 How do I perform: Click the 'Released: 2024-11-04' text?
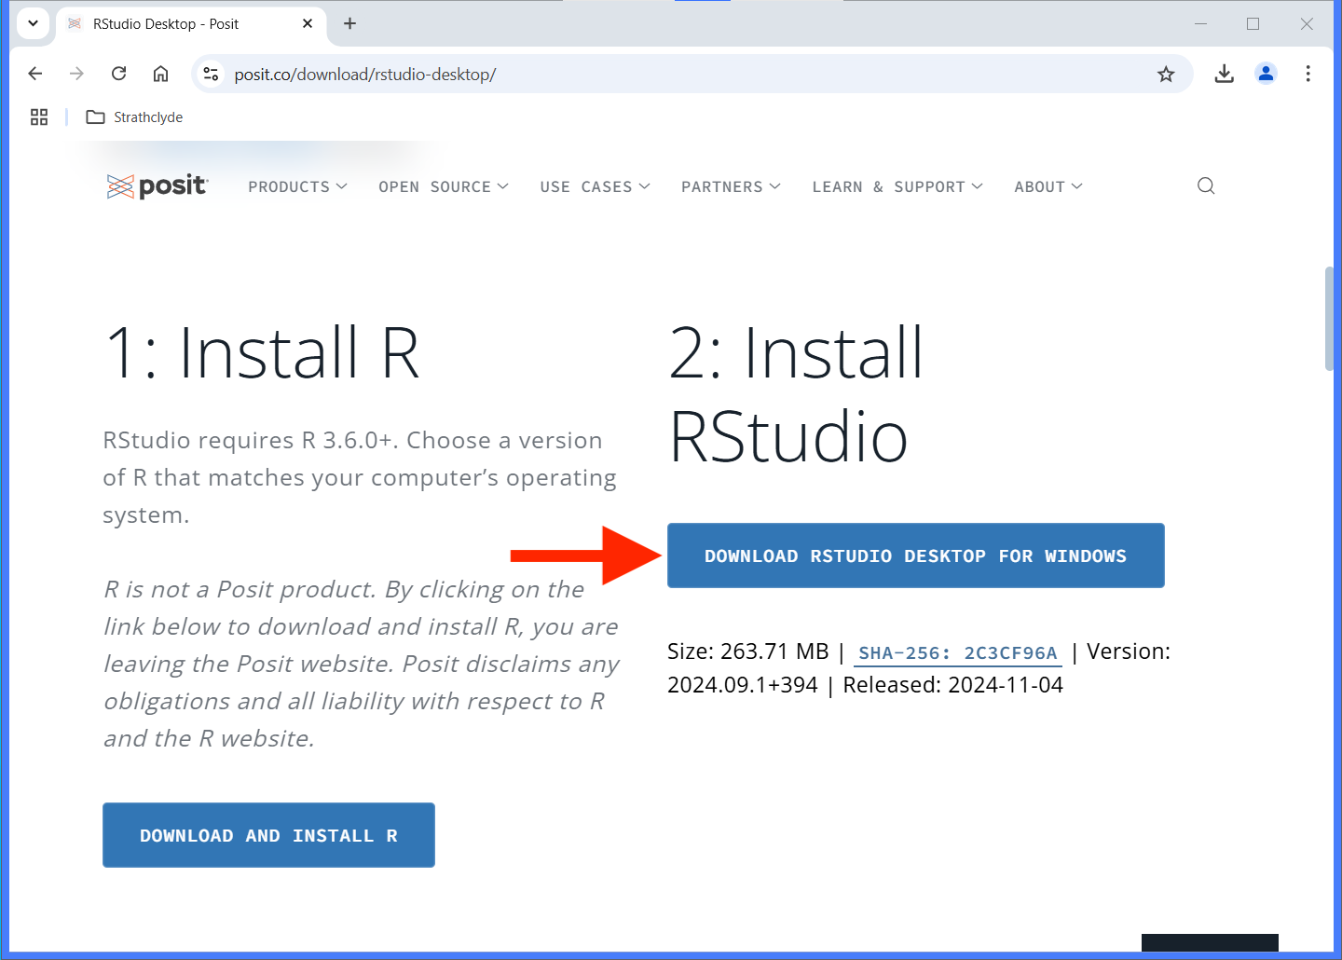(x=952, y=685)
